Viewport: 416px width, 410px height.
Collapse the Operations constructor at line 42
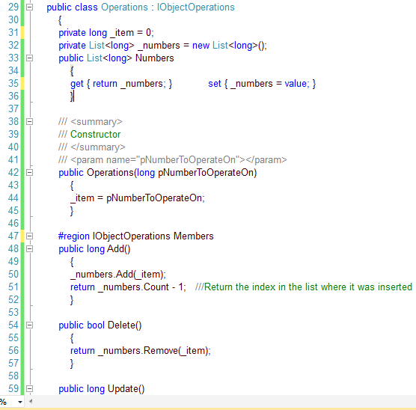30,173
